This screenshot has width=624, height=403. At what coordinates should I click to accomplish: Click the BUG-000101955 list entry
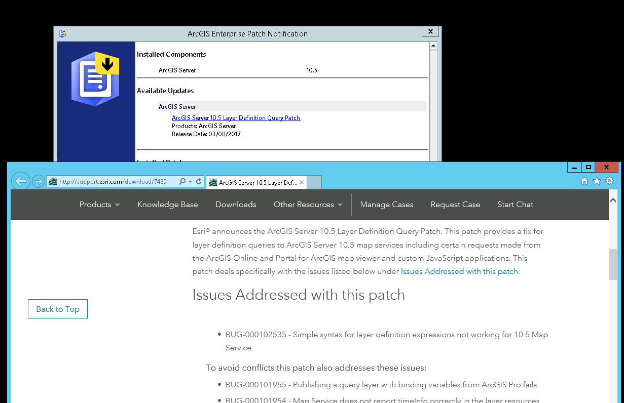[382, 384]
